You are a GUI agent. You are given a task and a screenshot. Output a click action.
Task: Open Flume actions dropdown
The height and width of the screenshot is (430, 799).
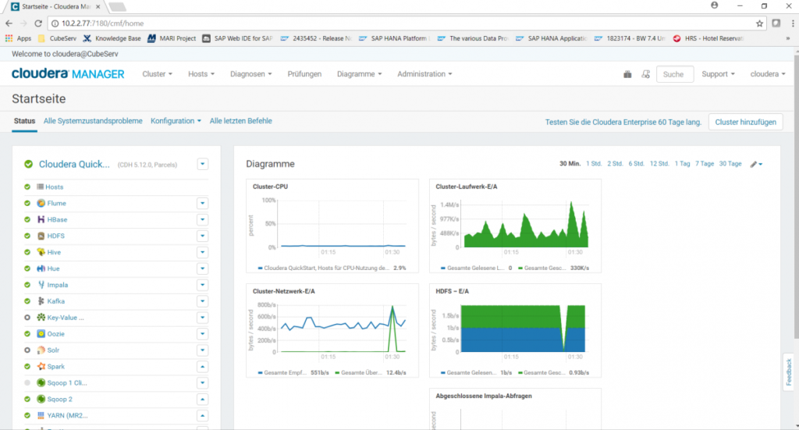[202, 203]
